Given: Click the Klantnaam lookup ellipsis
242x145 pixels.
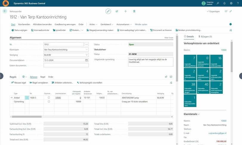Looking at the screenshot, I should [x=87, y=50].
